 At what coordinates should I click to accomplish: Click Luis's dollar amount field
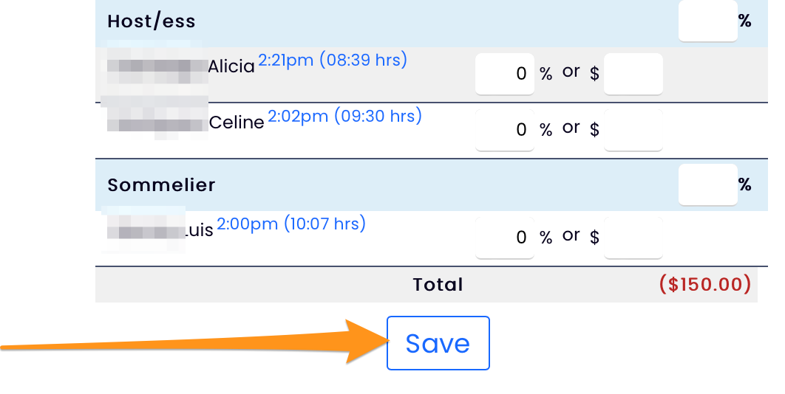[x=633, y=237]
